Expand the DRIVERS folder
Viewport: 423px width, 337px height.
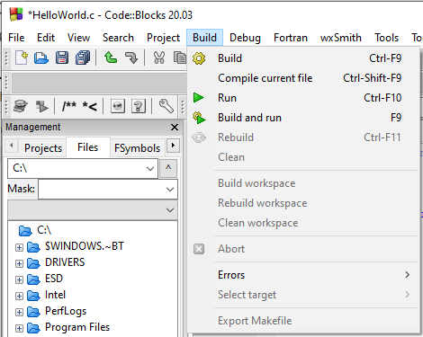19,263
